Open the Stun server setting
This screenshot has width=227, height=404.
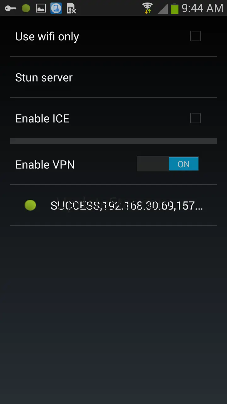coord(113,78)
